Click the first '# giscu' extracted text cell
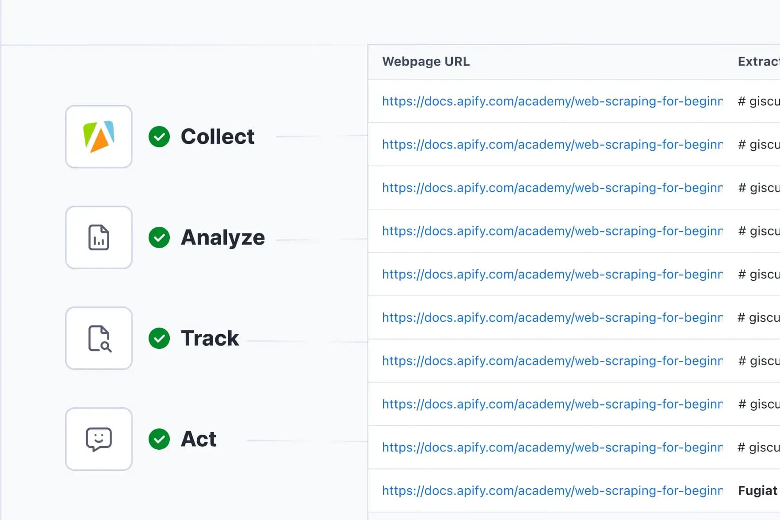This screenshot has height=520, width=780. coord(758,101)
